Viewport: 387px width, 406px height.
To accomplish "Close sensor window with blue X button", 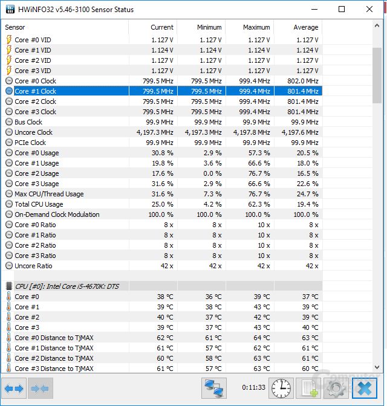I will [364, 388].
